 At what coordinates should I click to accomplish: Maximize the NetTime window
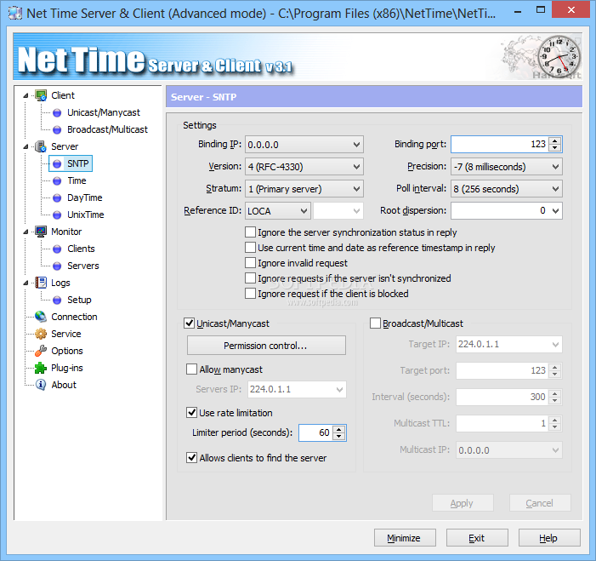[x=541, y=10]
